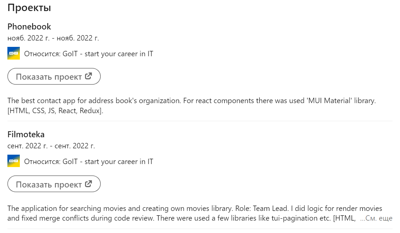Click external-link icon in Filmoteka's project button
Viewport: 400px width, 233px height.
(88, 184)
